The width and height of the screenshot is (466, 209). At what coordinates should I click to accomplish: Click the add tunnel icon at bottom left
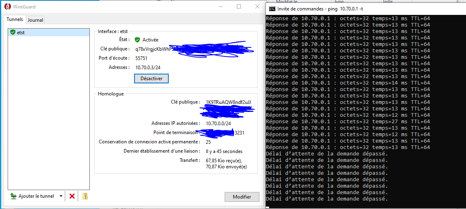point(13,196)
